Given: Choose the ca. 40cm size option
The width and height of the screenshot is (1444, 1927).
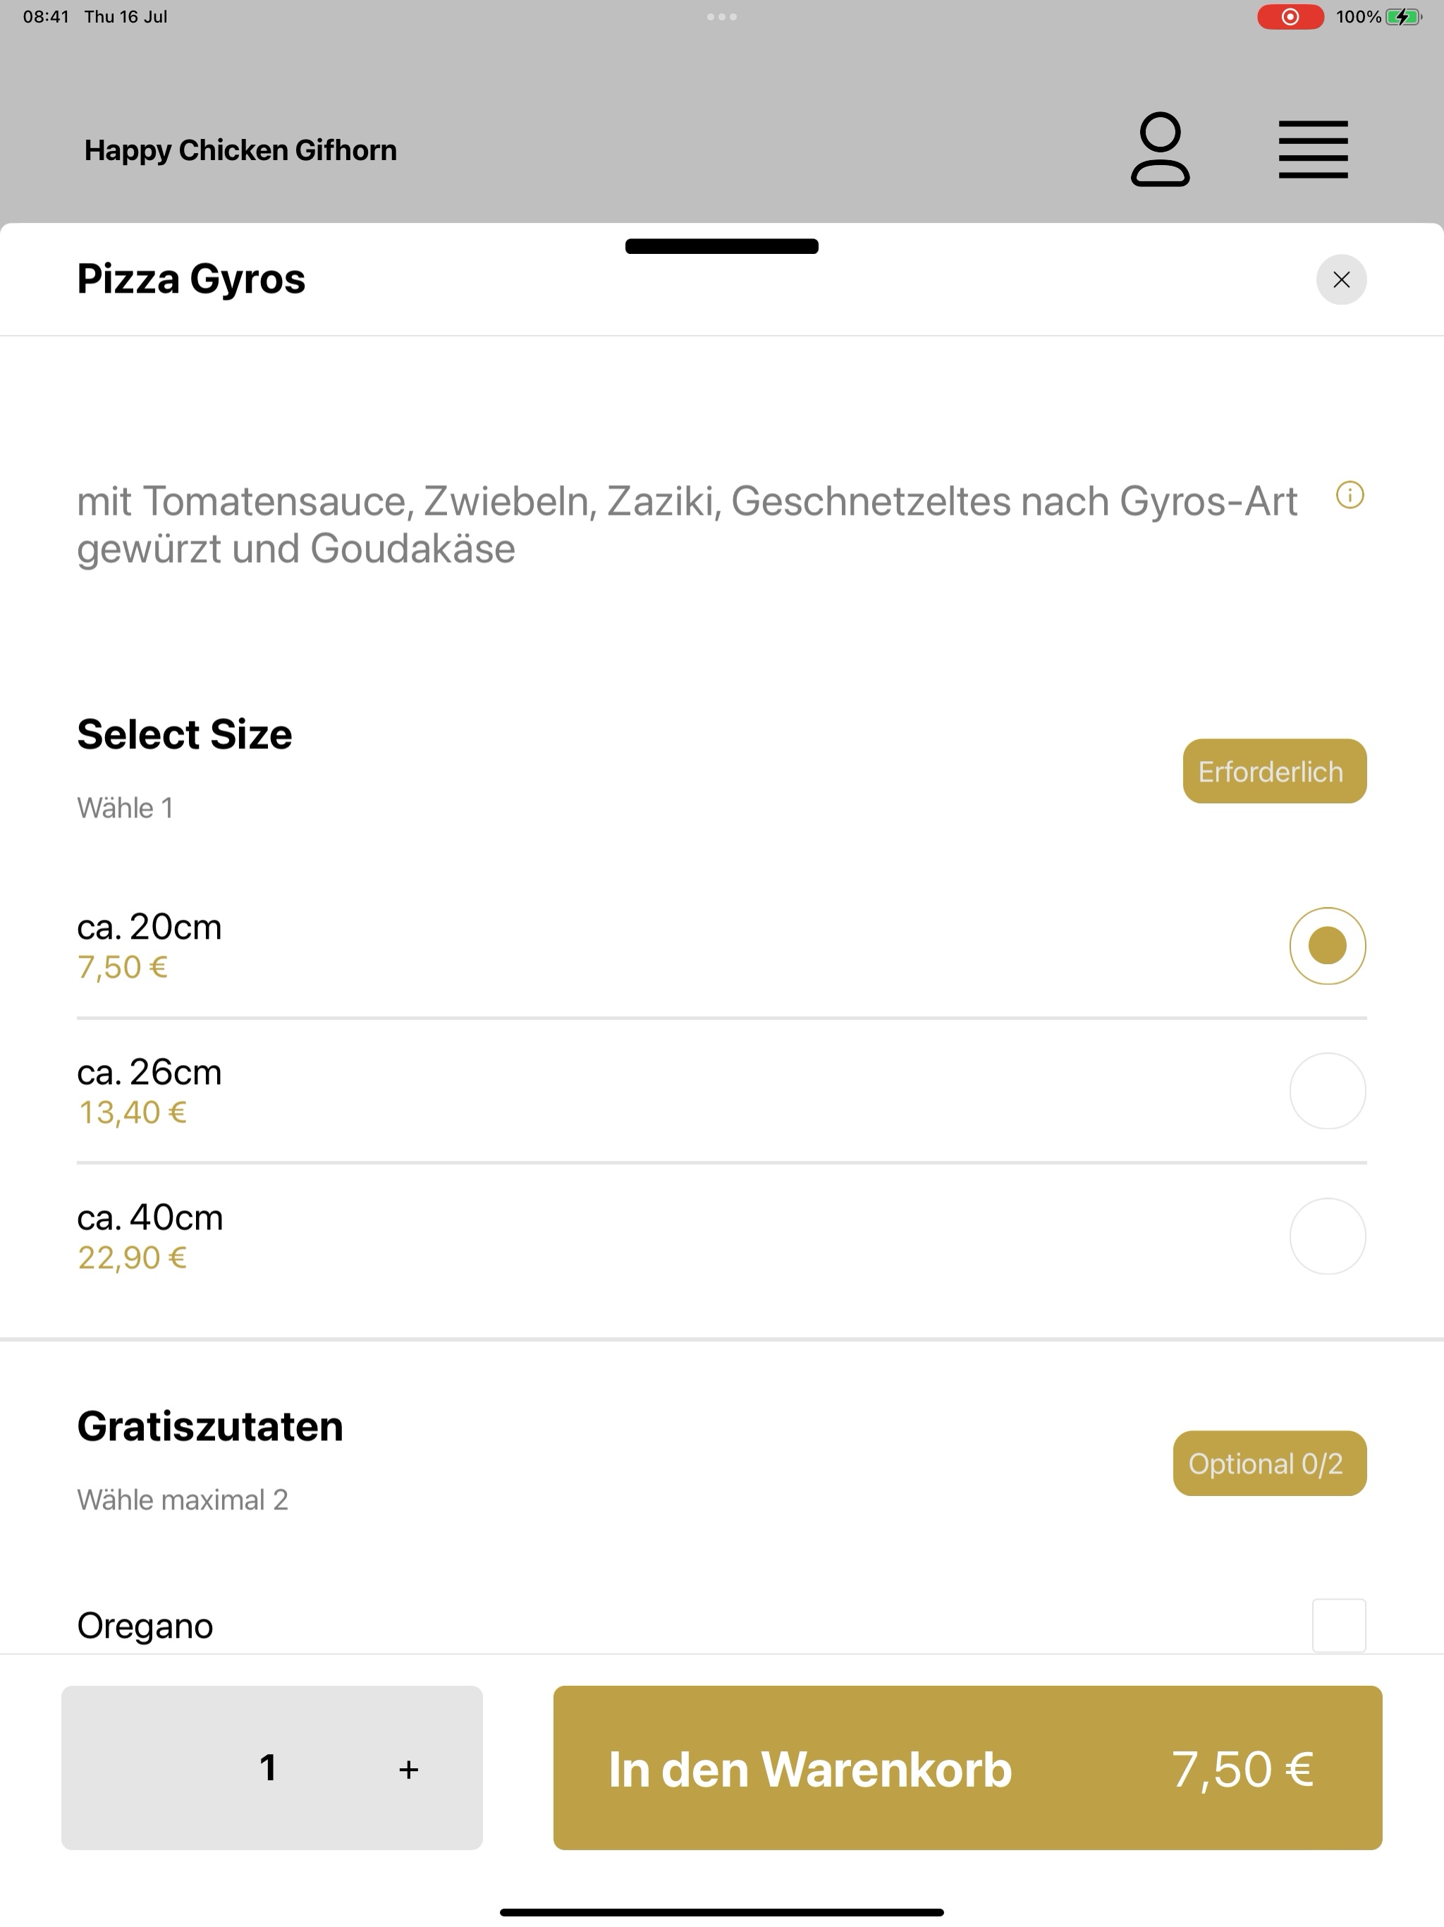Looking at the screenshot, I should tap(721, 1236).
